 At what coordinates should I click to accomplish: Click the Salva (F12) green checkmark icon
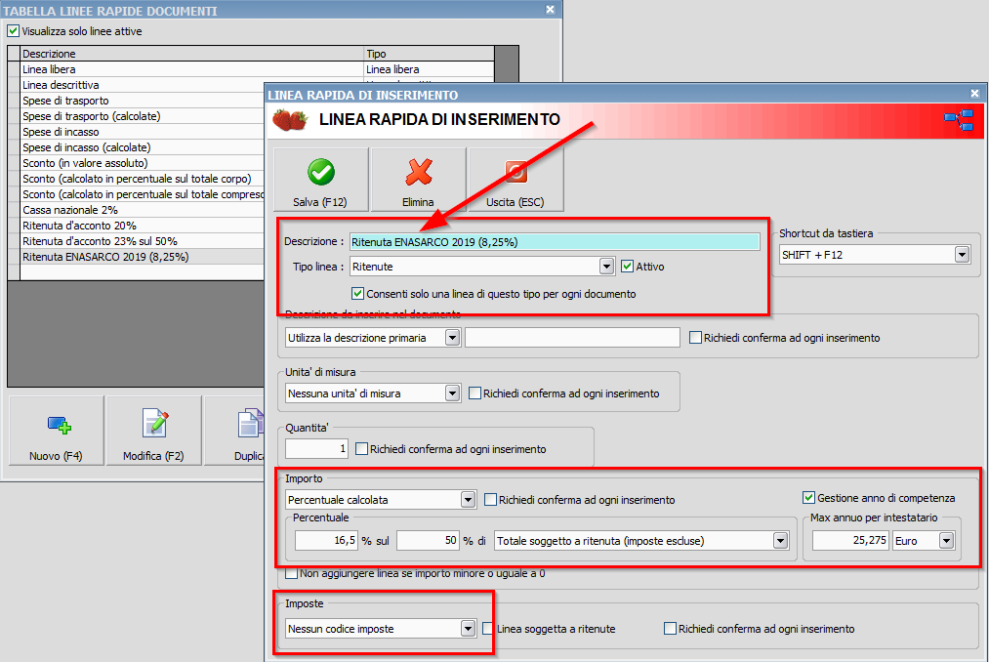[x=319, y=171]
